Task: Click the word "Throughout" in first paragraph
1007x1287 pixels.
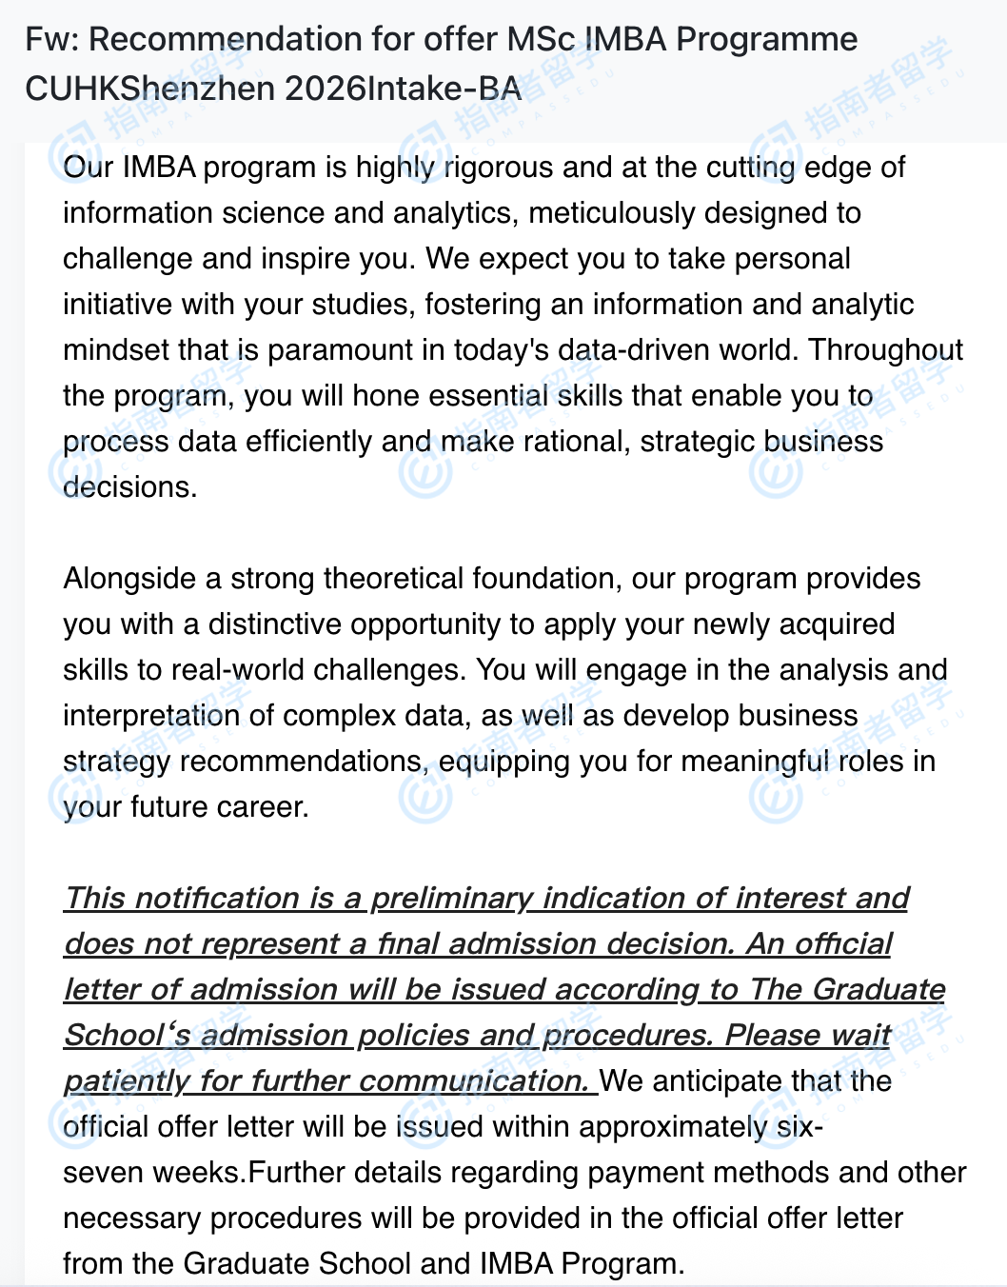Action: pos(886,350)
